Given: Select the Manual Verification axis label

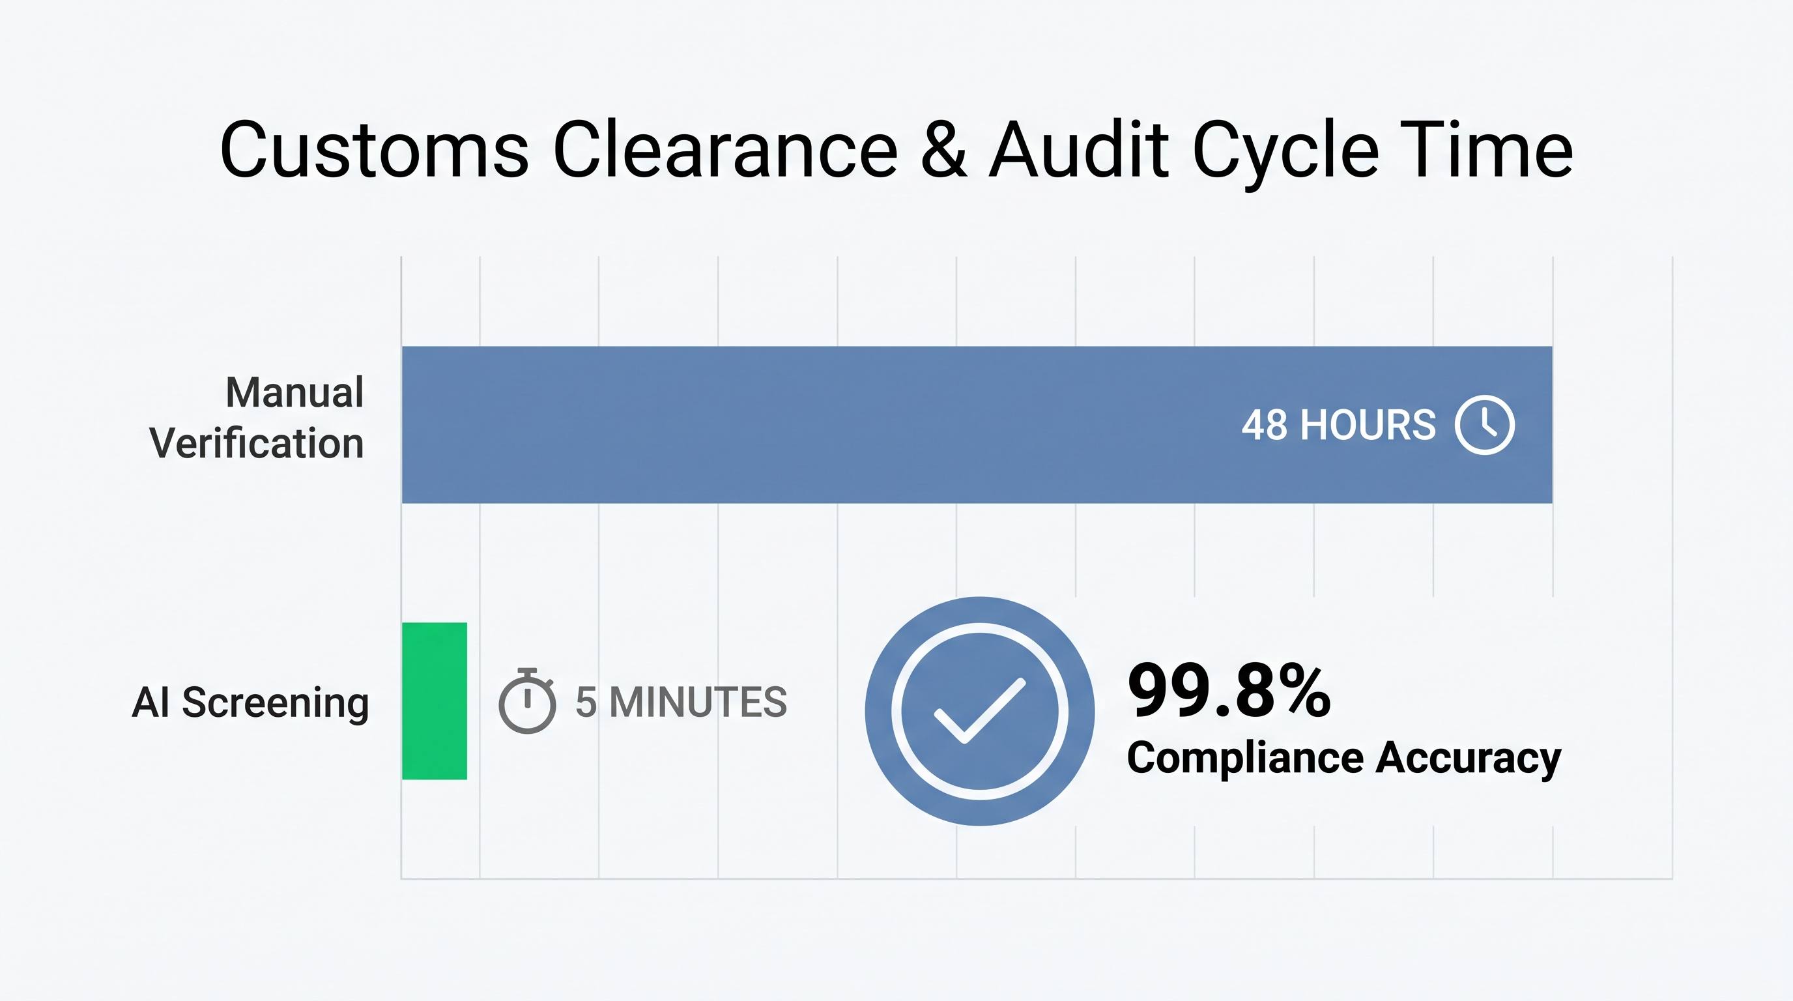Looking at the screenshot, I should coord(257,418).
